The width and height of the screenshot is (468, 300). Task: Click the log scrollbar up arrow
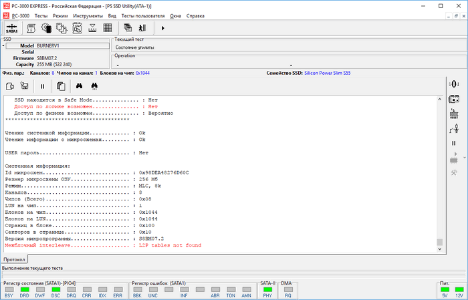pos(439,99)
